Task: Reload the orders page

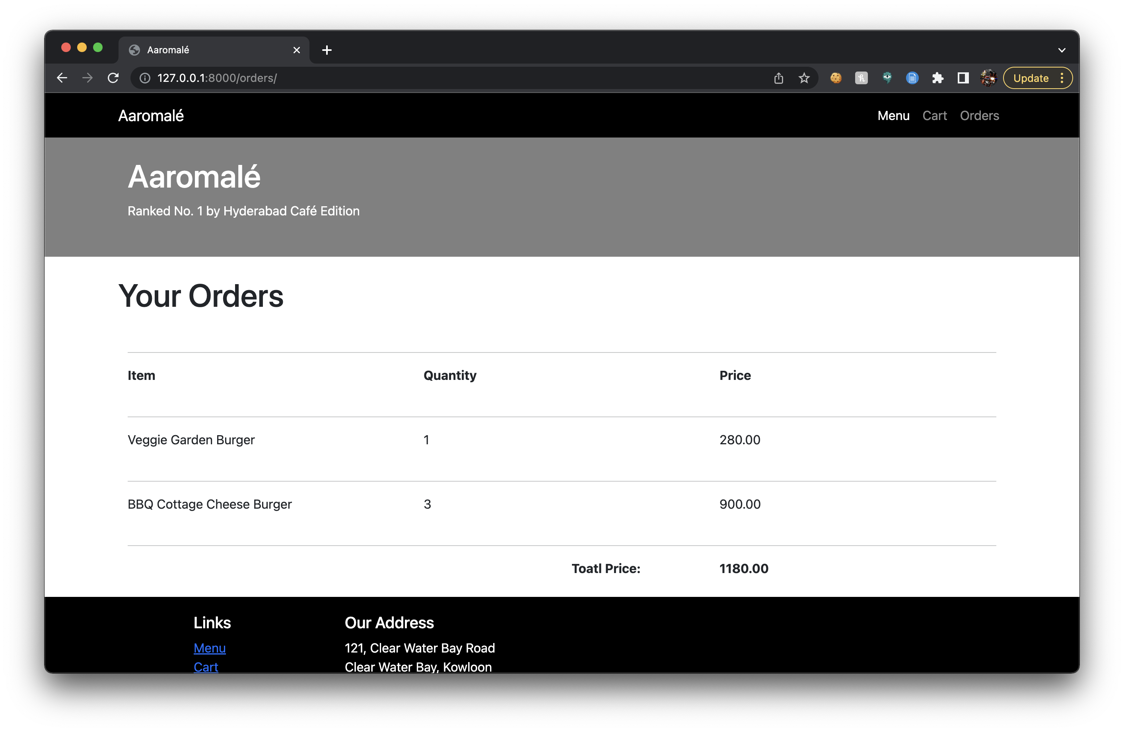Action: [x=113, y=78]
